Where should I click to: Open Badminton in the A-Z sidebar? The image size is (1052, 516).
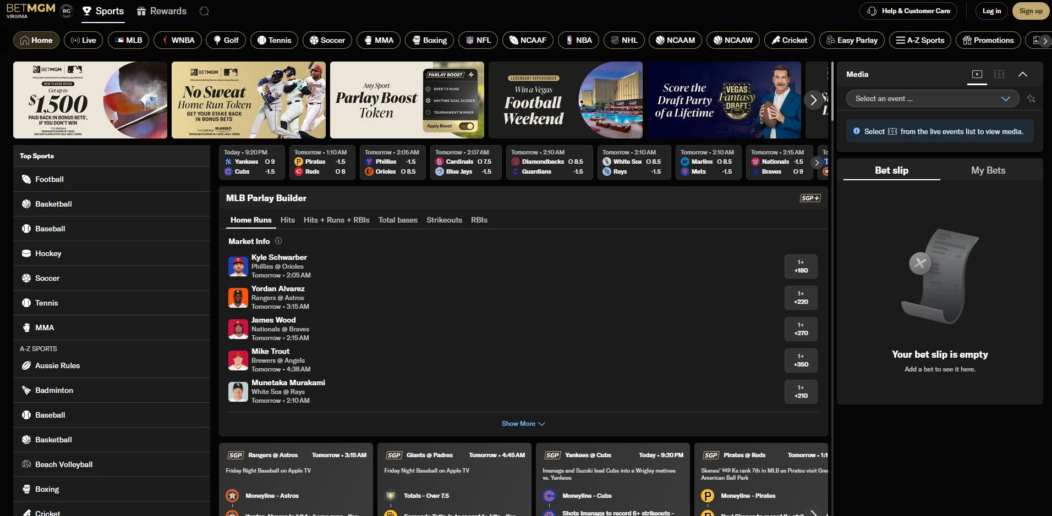click(x=112, y=390)
